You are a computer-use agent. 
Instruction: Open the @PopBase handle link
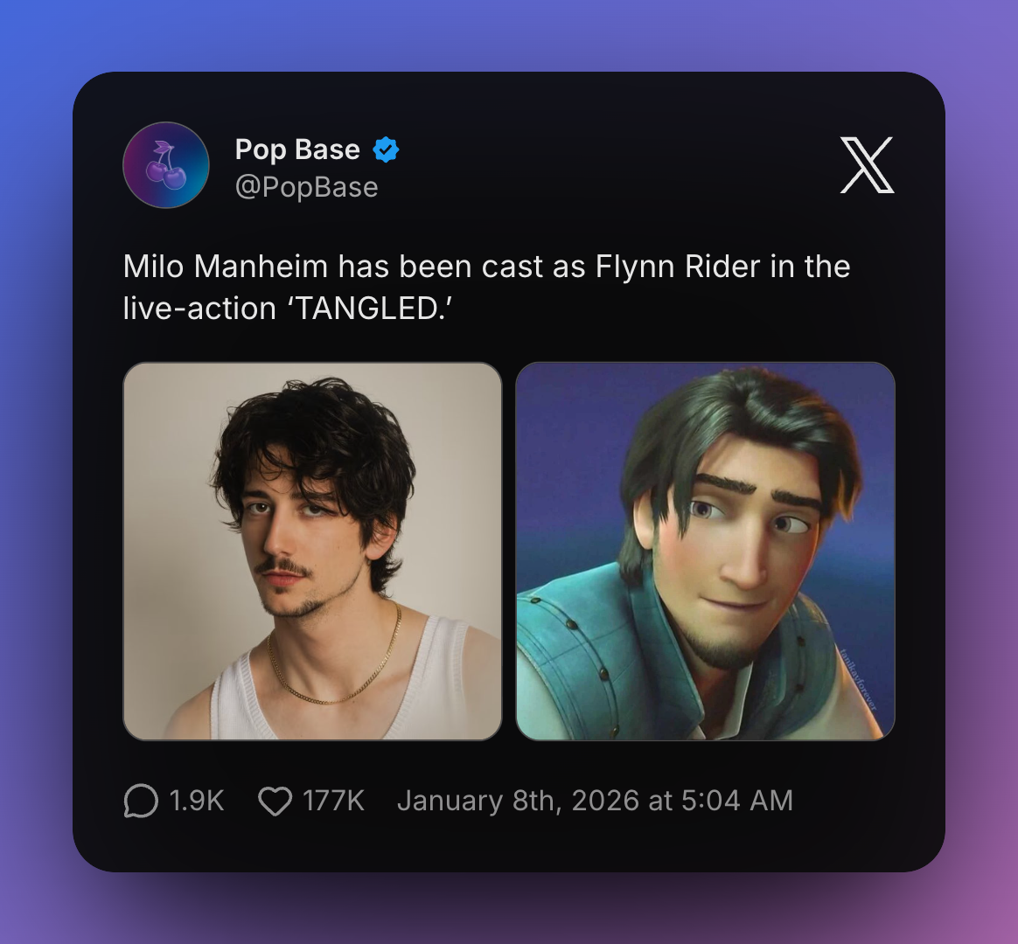click(x=306, y=187)
